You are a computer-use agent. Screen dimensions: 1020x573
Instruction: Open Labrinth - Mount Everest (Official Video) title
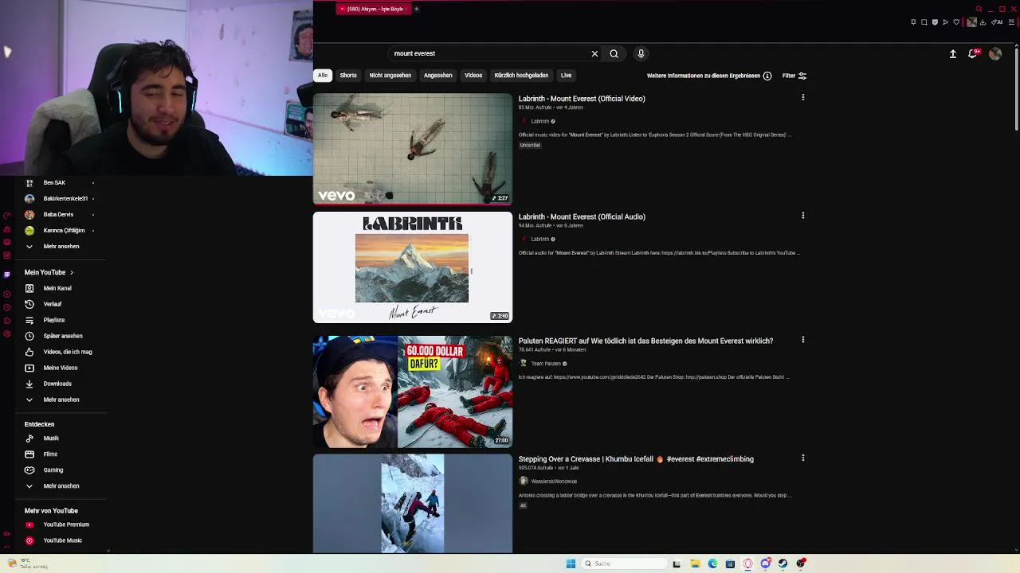[582, 99]
